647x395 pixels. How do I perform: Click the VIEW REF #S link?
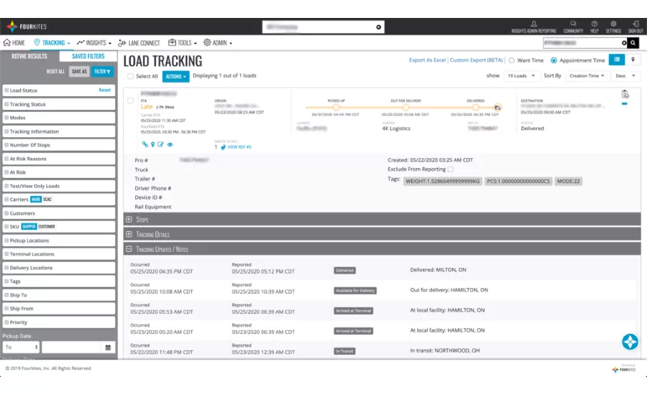[239, 147]
